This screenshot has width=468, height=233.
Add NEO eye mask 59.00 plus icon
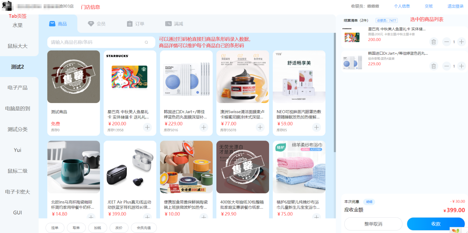point(317,127)
